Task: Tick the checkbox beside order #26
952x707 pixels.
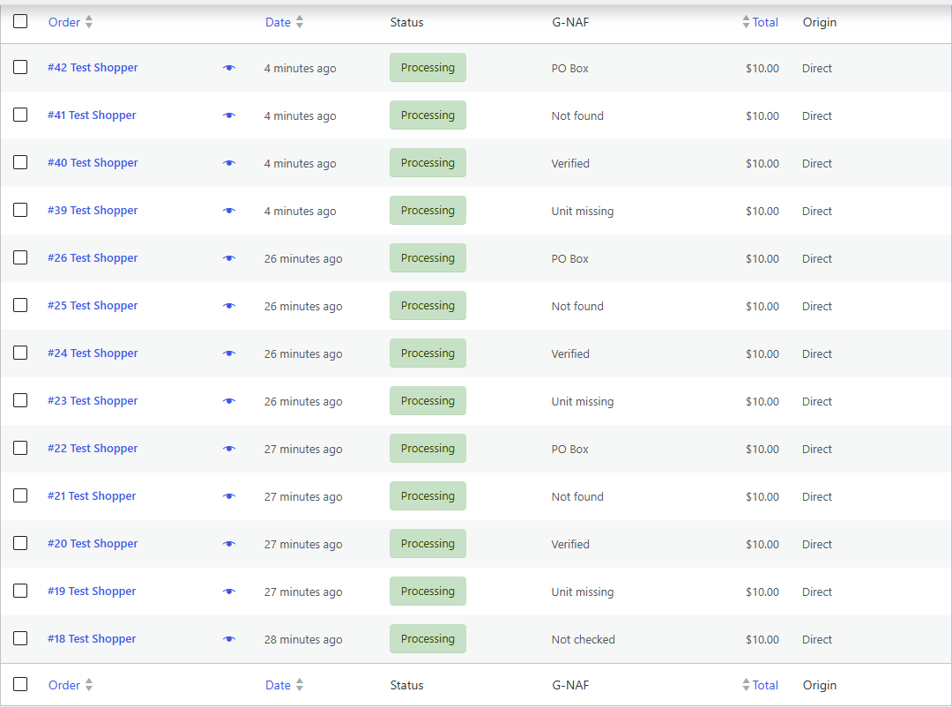Action: [20, 257]
